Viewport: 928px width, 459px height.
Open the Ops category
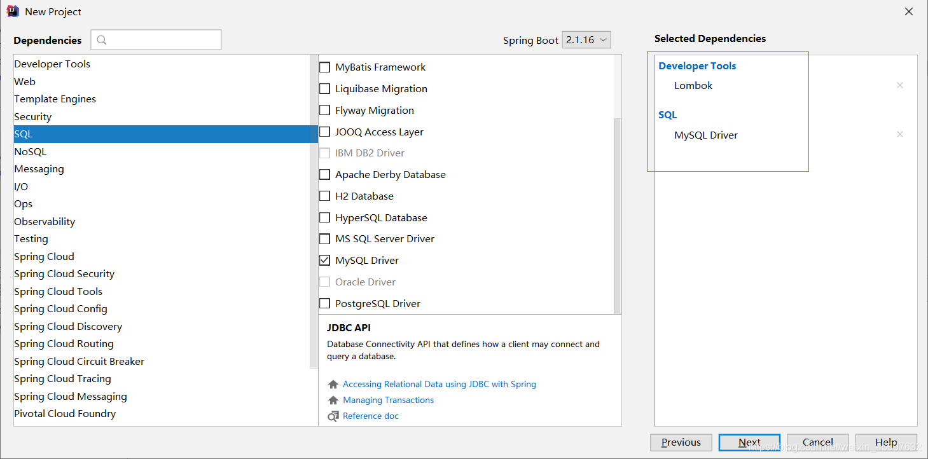pyautogui.click(x=162, y=204)
